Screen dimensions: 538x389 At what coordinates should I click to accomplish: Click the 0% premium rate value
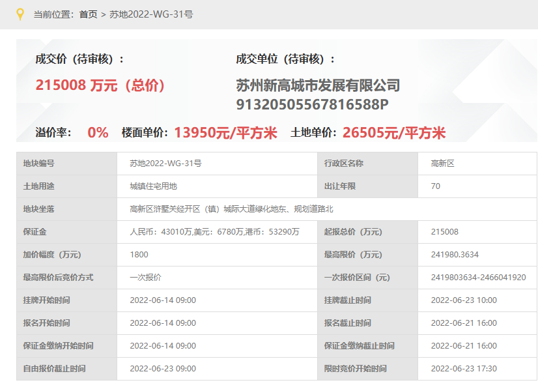98,132
